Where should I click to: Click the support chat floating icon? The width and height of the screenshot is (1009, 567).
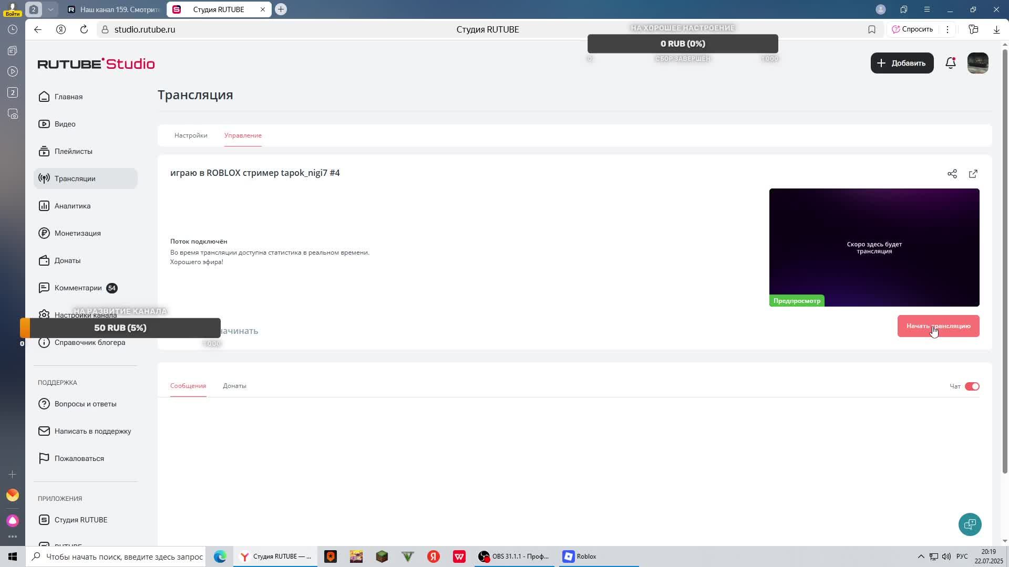coord(970,524)
